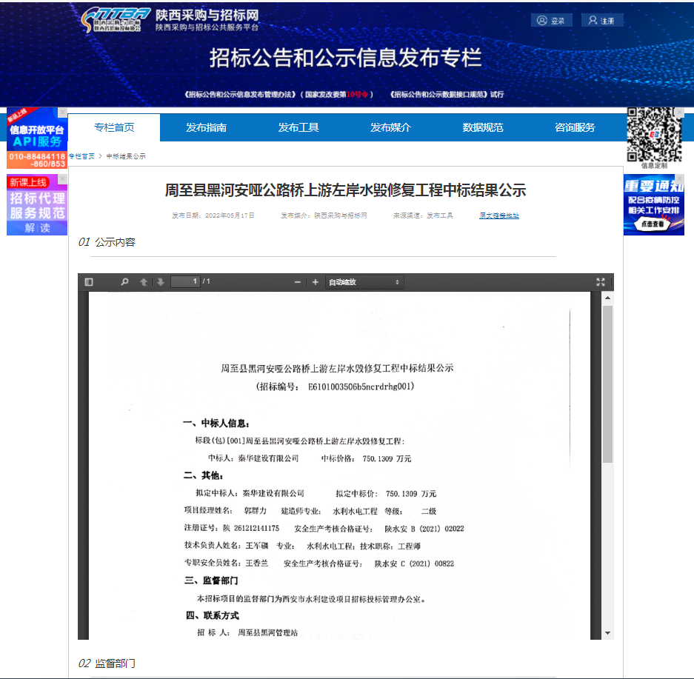Open the 咨询服务 menu item
This screenshot has height=679, width=694.
(x=575, y=127)
